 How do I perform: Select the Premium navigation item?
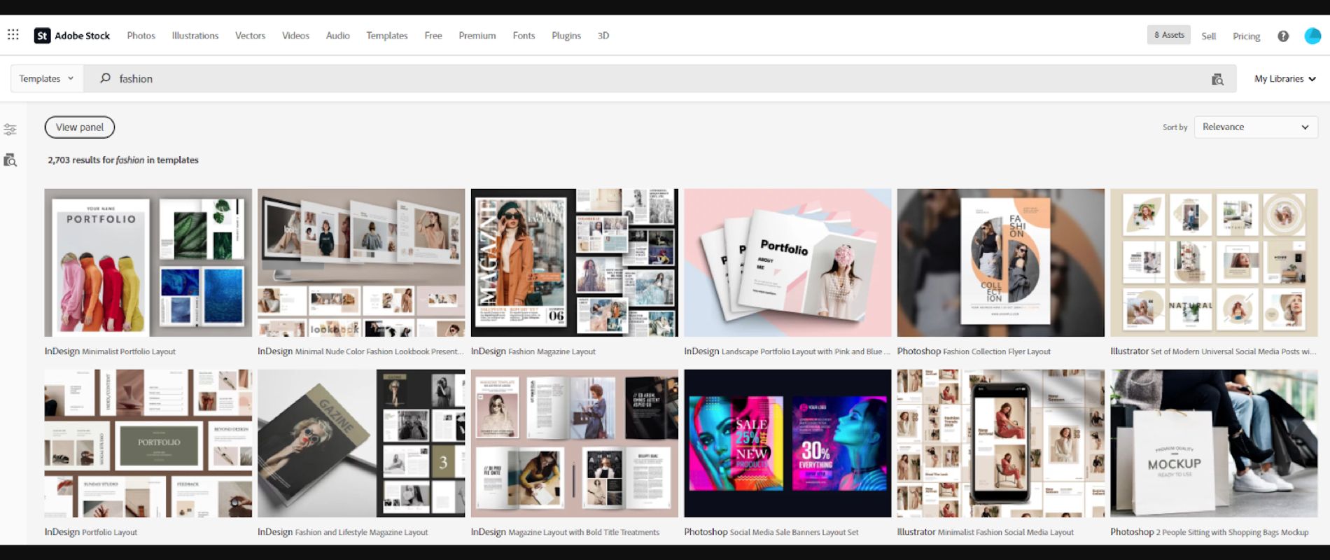(477, 36)
